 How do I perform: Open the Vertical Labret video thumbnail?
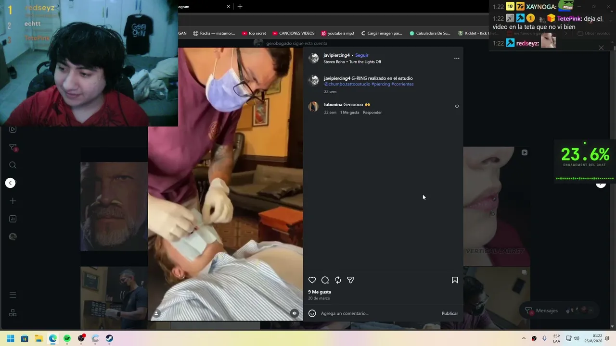click(x=496, y=207)
